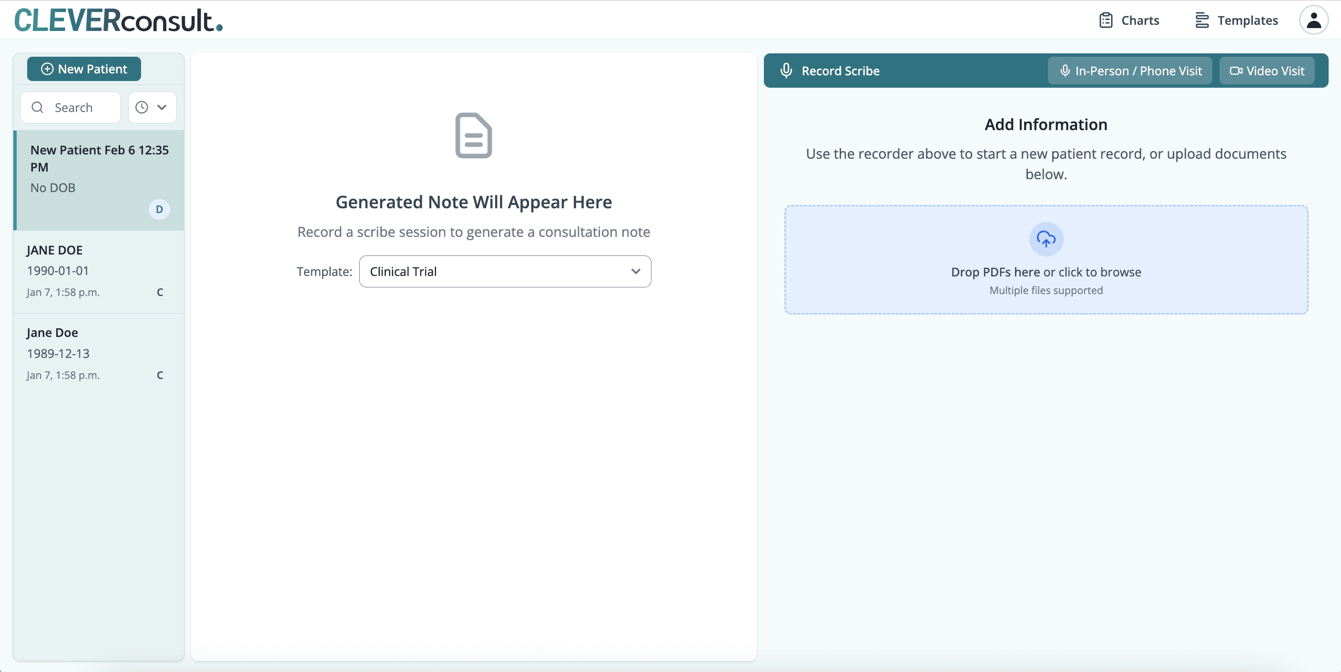Click the CLEVERconsult logo
This screenshot has height=672, width=1341.
[118, 20]
